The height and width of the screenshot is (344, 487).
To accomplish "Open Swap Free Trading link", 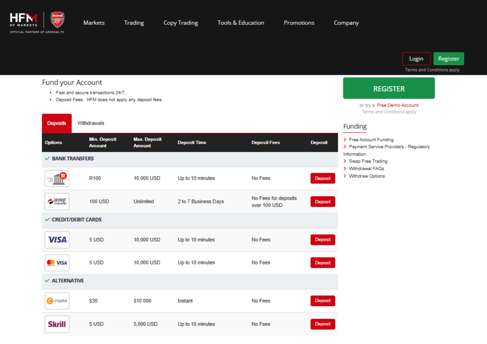I will tap(368, 161).
